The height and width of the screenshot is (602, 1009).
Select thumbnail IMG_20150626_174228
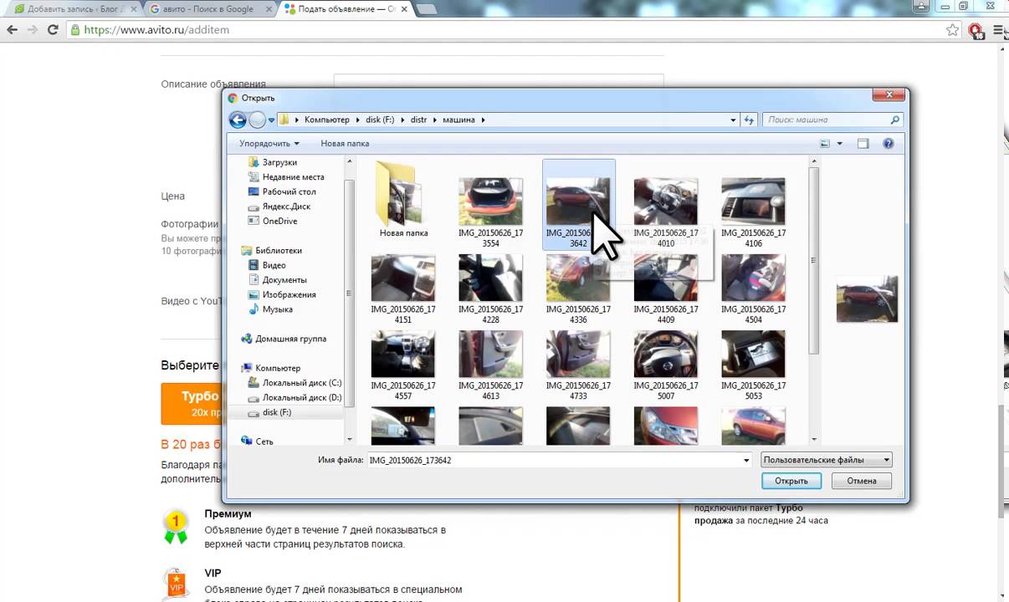pos(491,278)
